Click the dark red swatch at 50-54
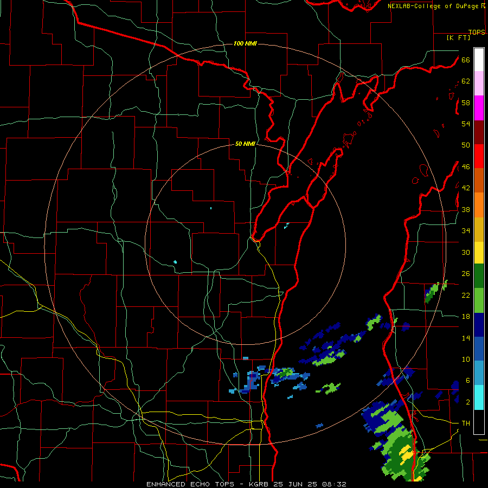Screen dimensions: 488x488 coord(479,132)
